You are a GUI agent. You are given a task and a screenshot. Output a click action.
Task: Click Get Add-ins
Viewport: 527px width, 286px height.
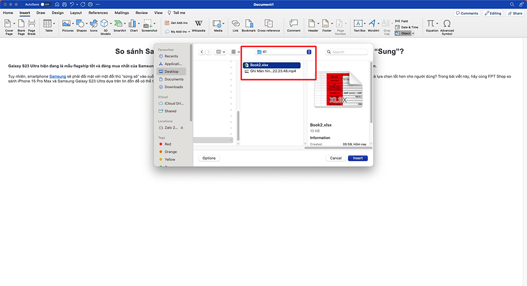(x=176, y=23)
